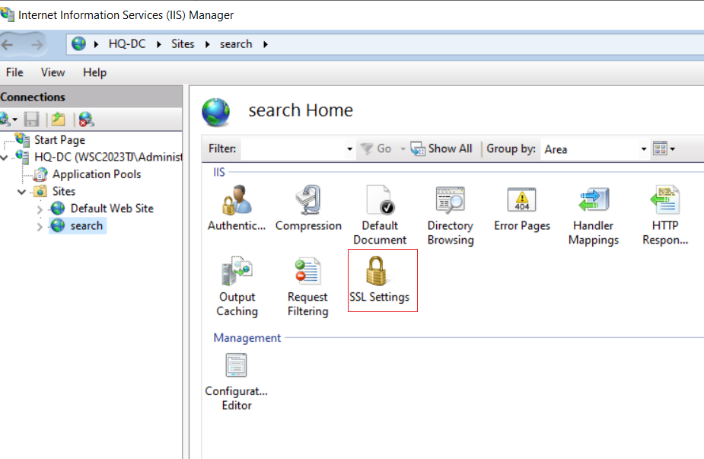Open the Compression feature
The height and width of the screenshot is (459, 704).
[x=308, y=208]
